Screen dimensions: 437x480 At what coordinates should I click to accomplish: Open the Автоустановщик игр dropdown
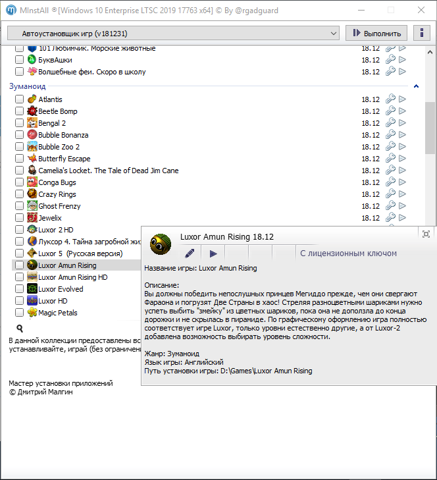tap(173, 33)
